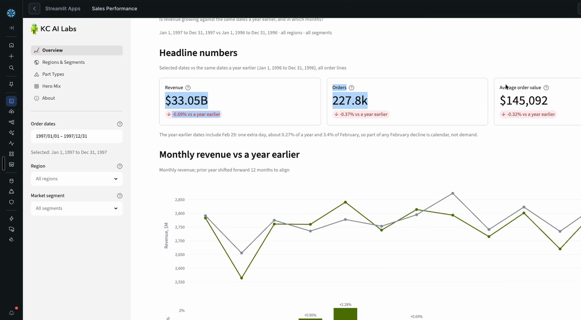Expand the collapsed navigation sidebar arrow
The width and height of the screenshot is (581, 320).
point(11,28)
